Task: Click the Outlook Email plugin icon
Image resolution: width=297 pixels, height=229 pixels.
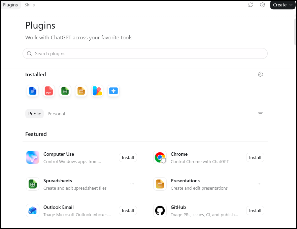Action: point(33,211)
